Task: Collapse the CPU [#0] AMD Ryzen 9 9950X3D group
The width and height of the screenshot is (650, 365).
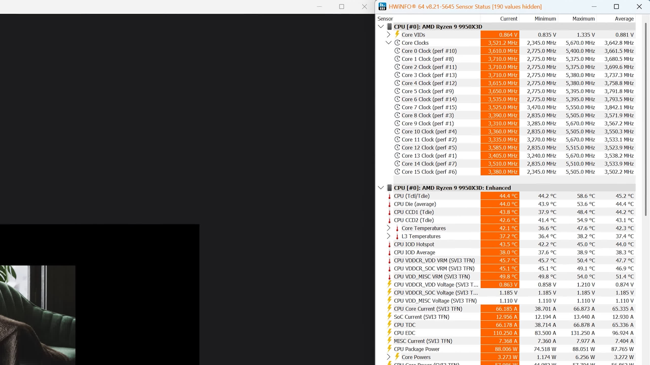Action: click(x=381, y=27)
